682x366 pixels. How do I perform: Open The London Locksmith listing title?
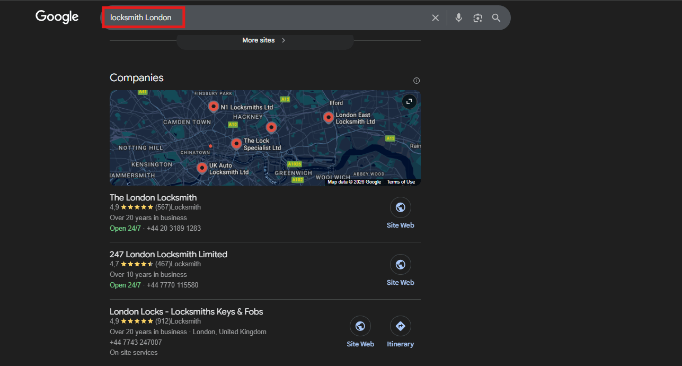(153, 197)
